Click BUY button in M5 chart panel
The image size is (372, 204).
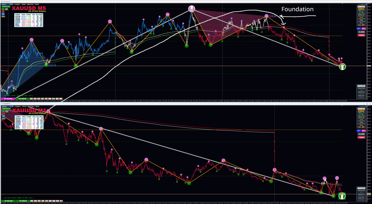click(359, 29)
